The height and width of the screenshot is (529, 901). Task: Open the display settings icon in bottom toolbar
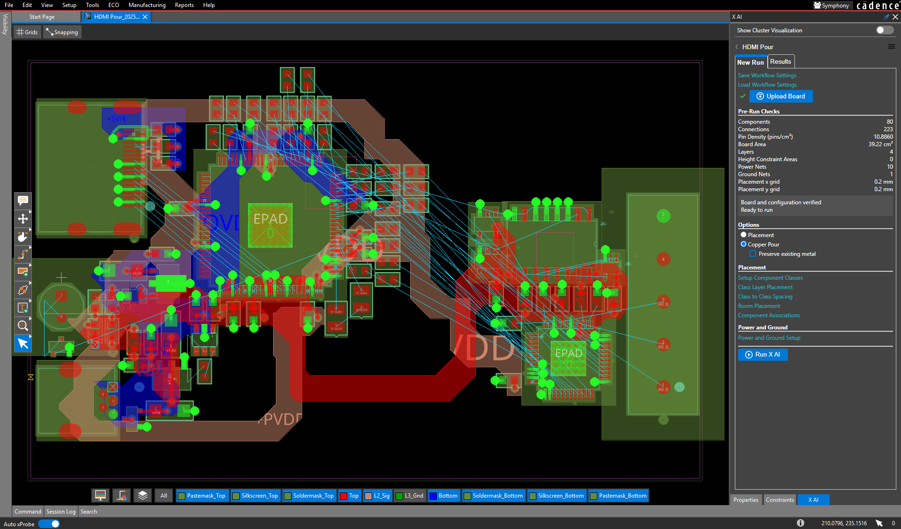(100, 495)
